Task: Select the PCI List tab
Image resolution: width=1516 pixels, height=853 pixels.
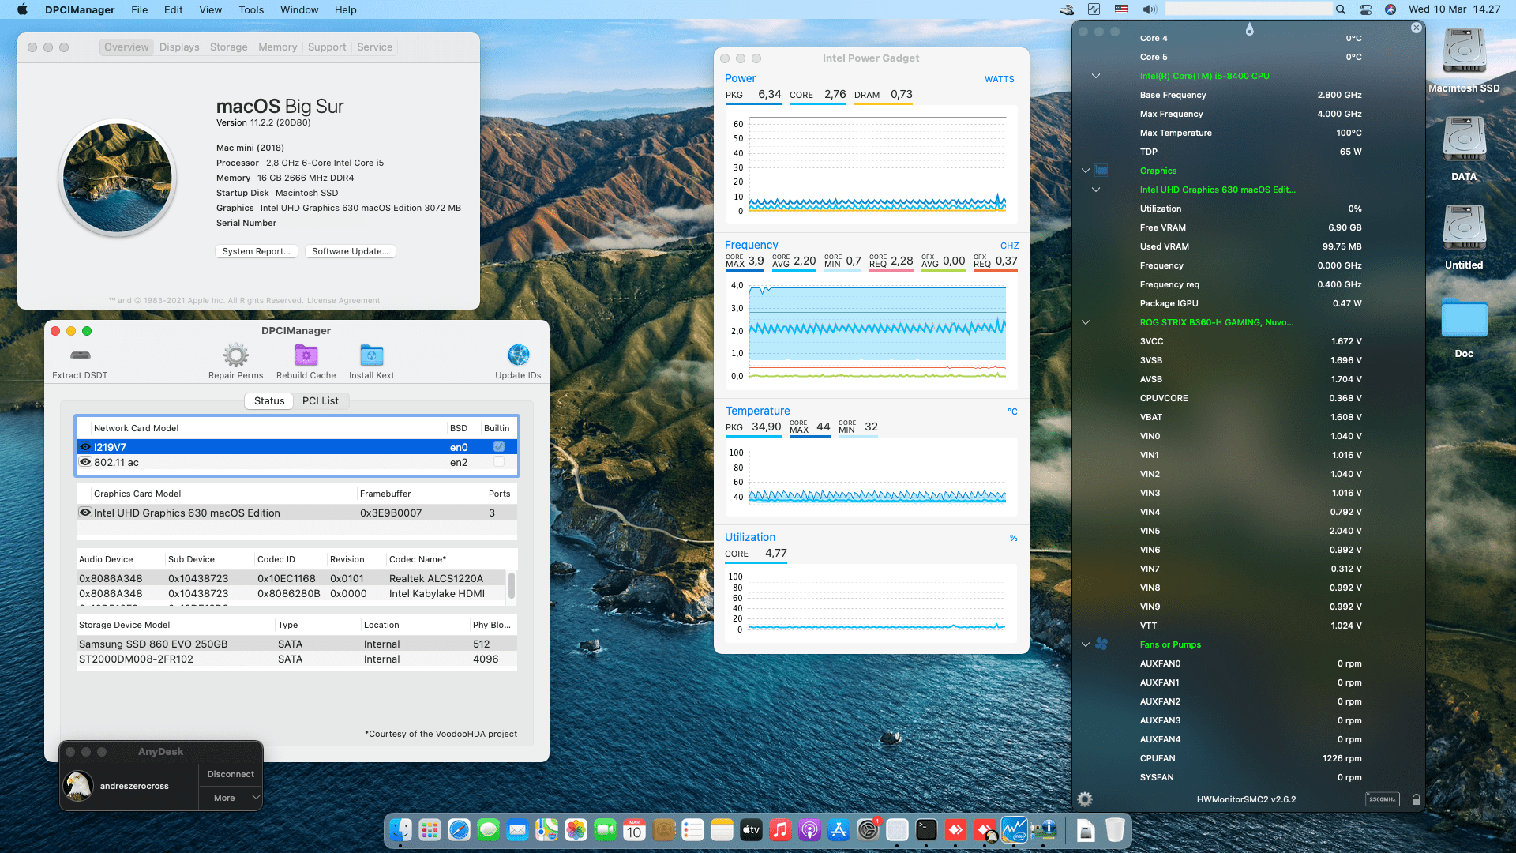Action: point(321,401)
